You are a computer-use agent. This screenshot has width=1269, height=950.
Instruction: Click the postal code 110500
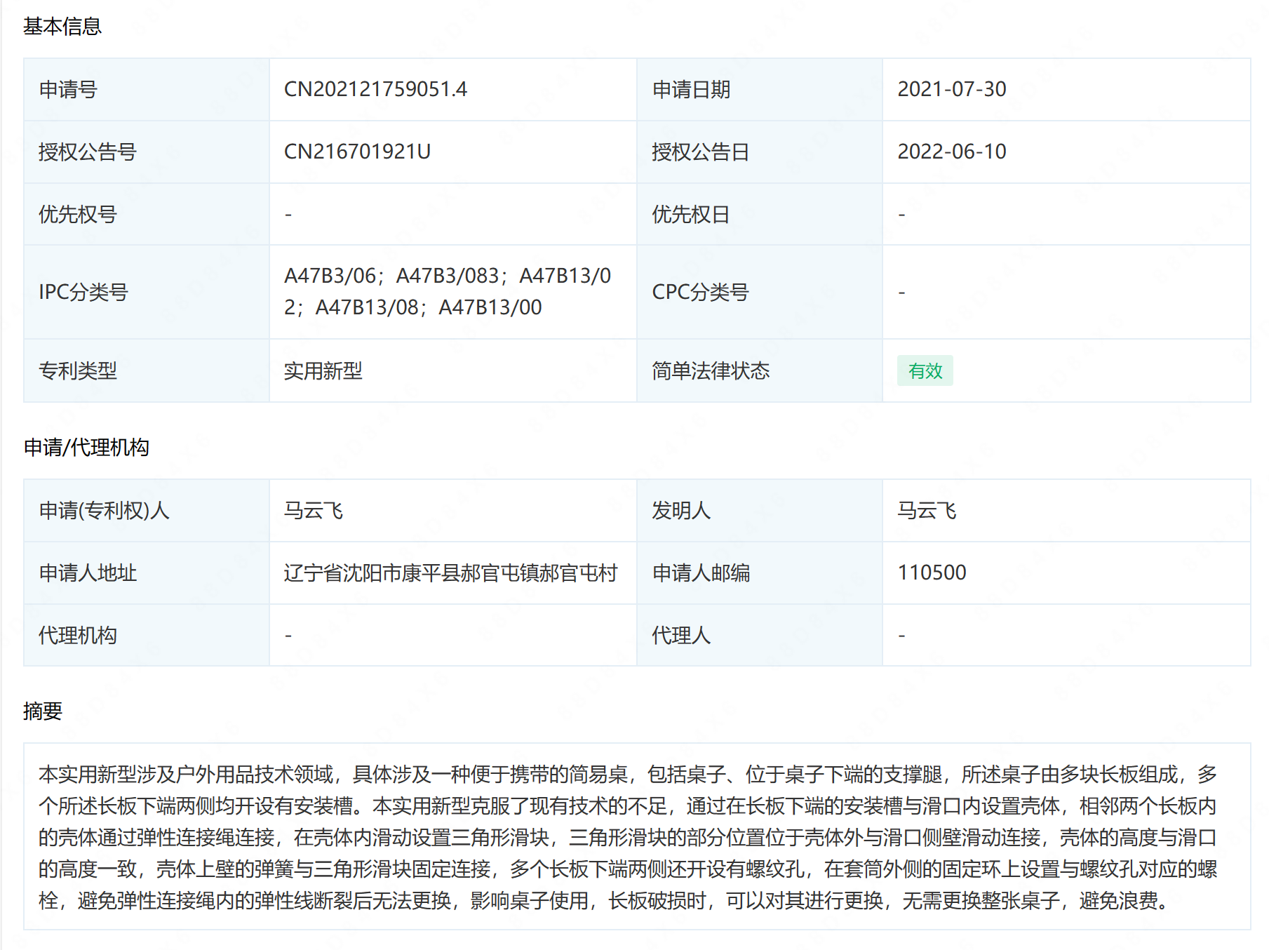point(932,573)
